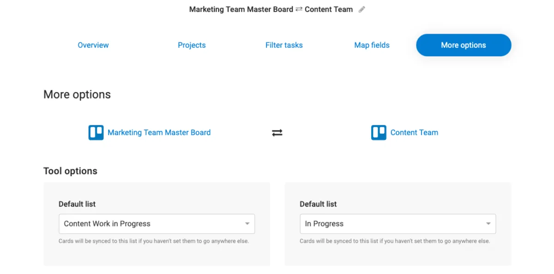Click the flow title text at the top

click(241, 9)
